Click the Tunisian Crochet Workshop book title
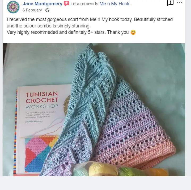191x190 pixels. pyautogui.click(x=42, y=100)
